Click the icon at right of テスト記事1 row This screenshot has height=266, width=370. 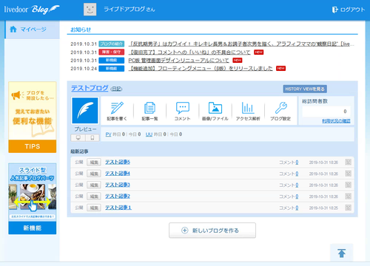click(x=348, y=208)
